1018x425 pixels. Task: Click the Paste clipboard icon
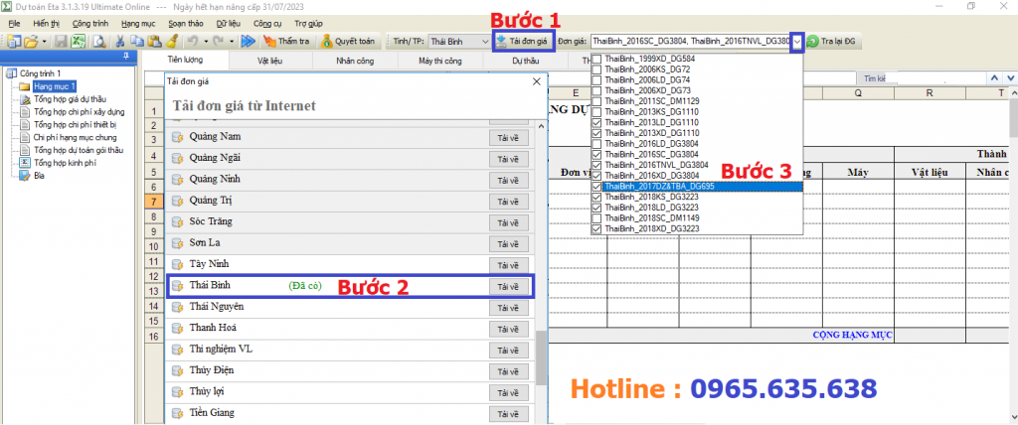154,42
